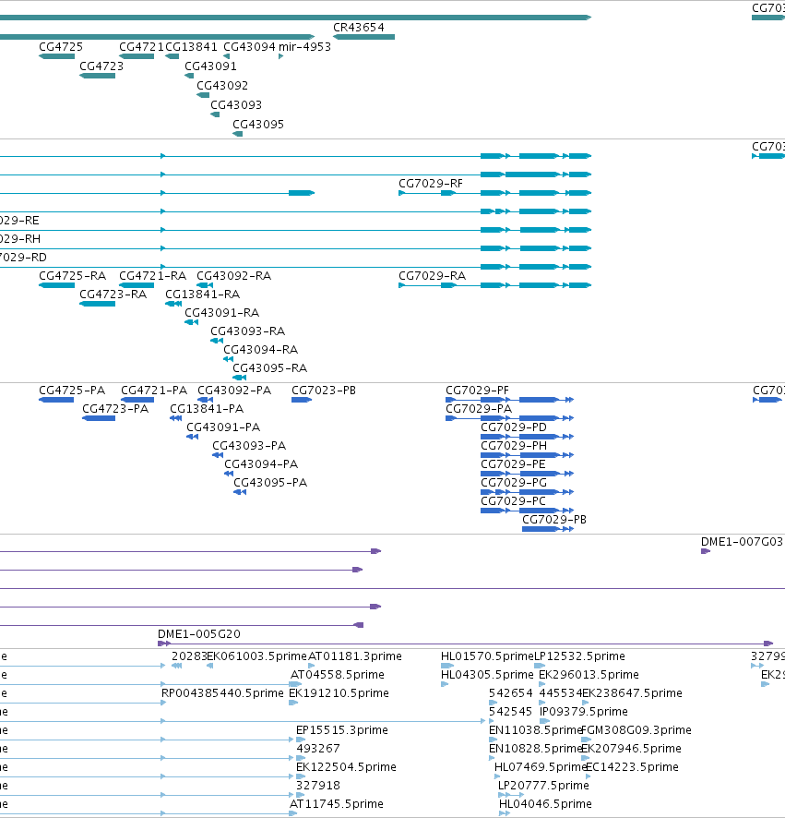Image resolution: width=785 pixels, height=818 pixels.
Task: Select the CG7029-PB protein label
Action: [x=554, y=519]
